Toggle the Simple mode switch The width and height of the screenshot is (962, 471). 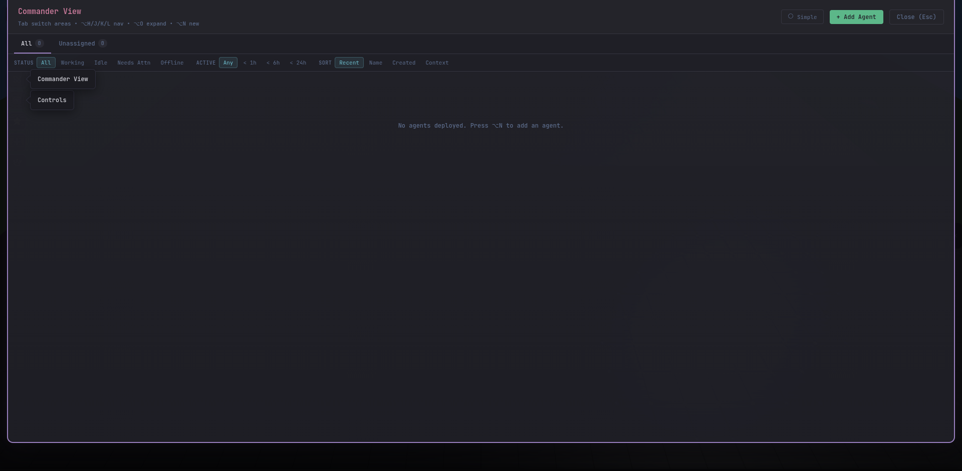[x=802, y=17]
